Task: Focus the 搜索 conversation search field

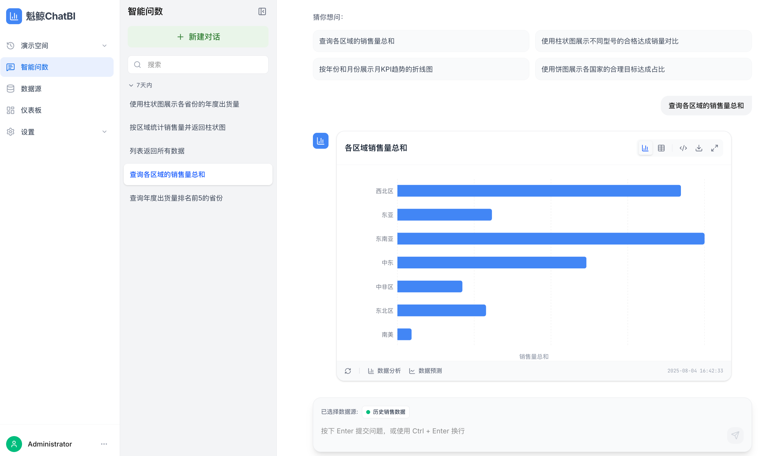Action: coord(198,65)
